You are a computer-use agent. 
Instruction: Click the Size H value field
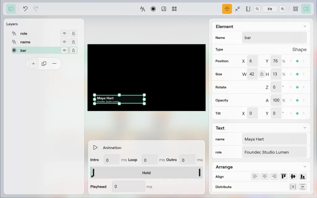(x=276, y=74)
